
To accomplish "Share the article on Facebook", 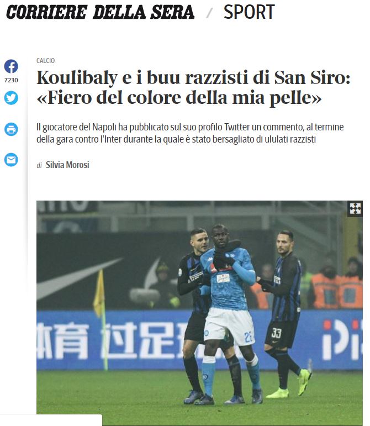I will pyautogui.click(x=11, y=66).
